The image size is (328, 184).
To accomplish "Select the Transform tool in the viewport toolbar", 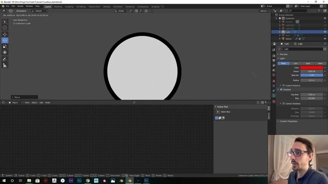I will coord(5,52).
